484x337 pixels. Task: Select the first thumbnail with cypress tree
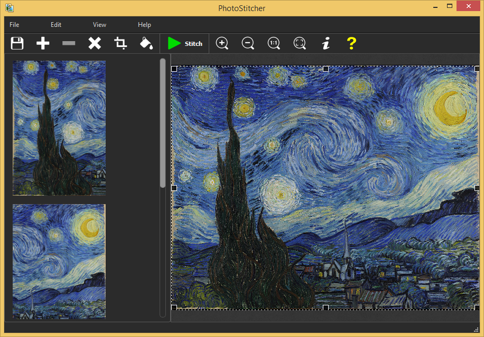point(59,128)
